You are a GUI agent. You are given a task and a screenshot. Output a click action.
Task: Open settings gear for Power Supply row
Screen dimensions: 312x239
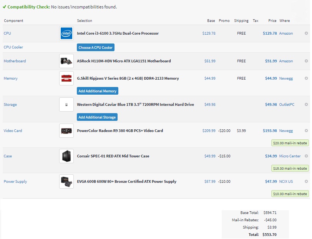coord(306,181)
